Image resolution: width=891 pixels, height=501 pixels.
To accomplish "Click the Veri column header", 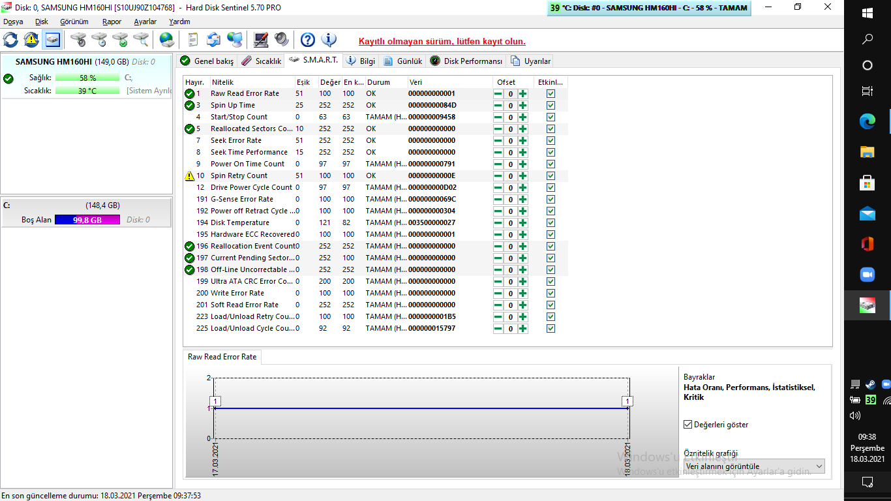I will [x=450, y=82].
